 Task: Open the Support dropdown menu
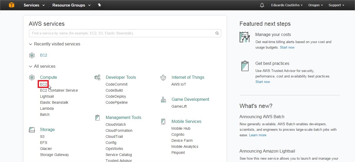(336, 5)
